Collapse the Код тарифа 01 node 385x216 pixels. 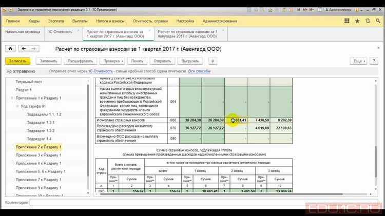(17, 106)
